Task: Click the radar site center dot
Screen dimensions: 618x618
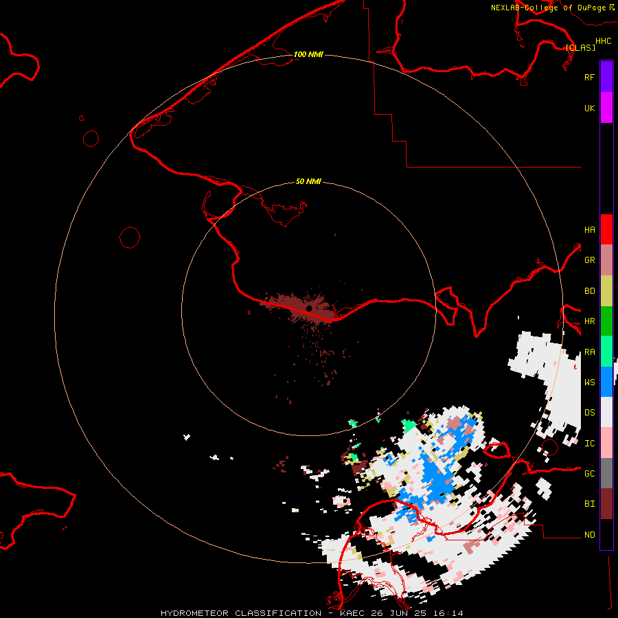Action: point(310,308)
